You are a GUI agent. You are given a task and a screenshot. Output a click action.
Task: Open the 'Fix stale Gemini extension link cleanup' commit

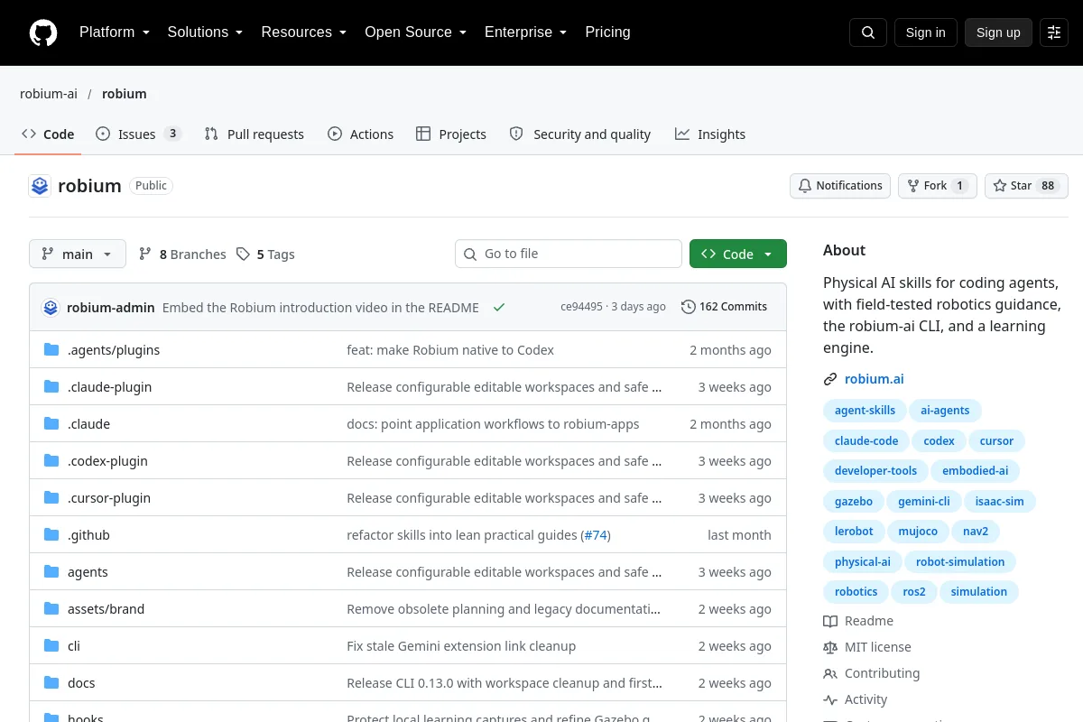(x=461, y=646)
